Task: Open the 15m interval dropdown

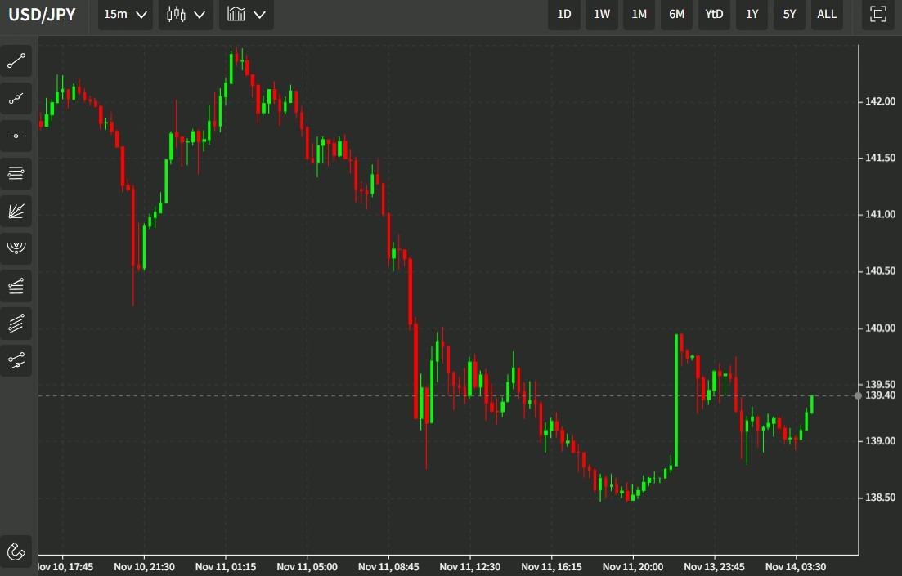Action: coord(125,15)
